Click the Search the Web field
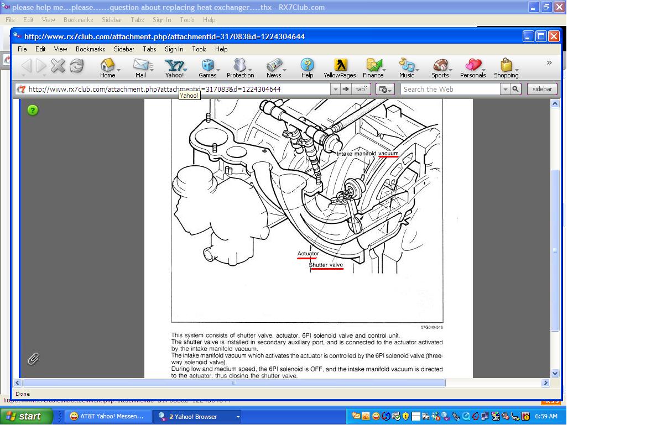 pyautogui.click(x=450, y=89)
